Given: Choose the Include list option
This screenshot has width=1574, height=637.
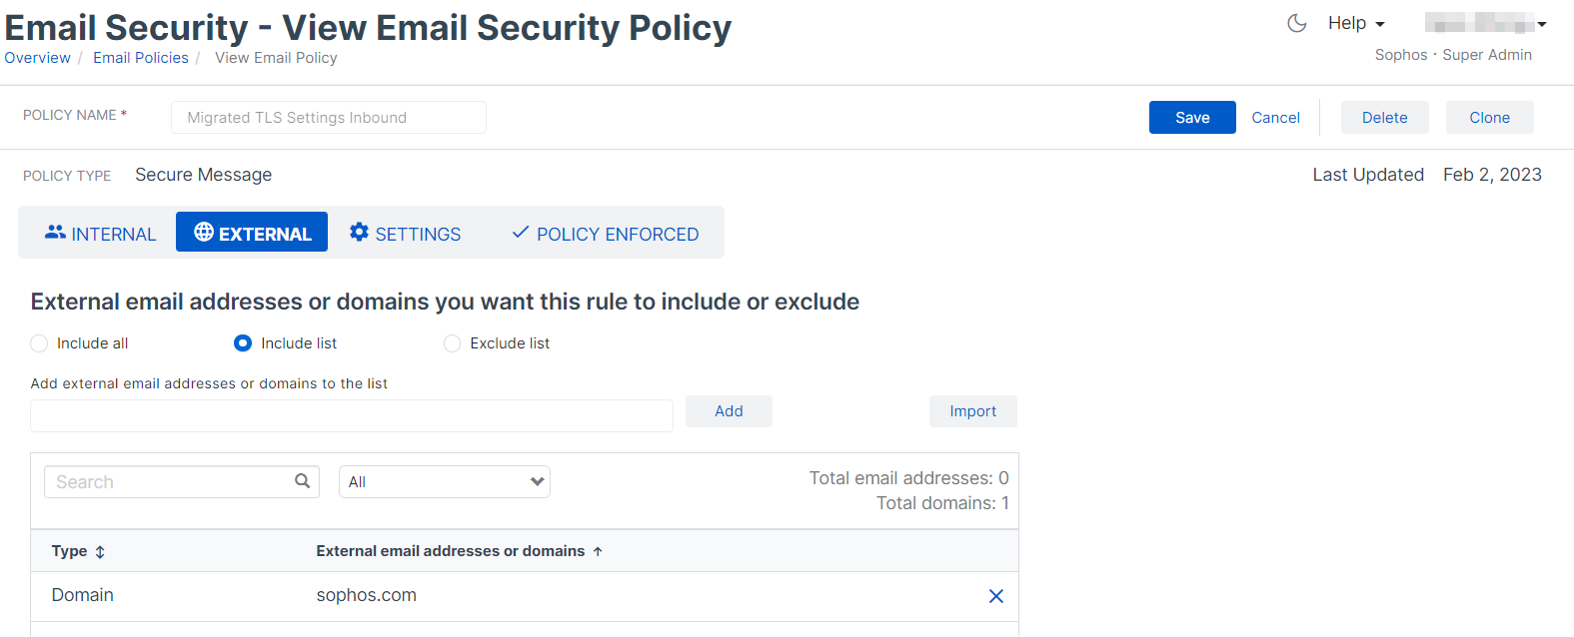Looking at the screenshot, I should click(x=243, y=343).
